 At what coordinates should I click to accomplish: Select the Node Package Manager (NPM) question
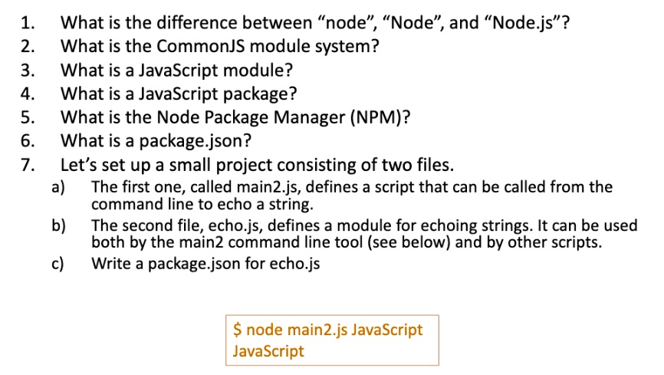tap(235, 117)
